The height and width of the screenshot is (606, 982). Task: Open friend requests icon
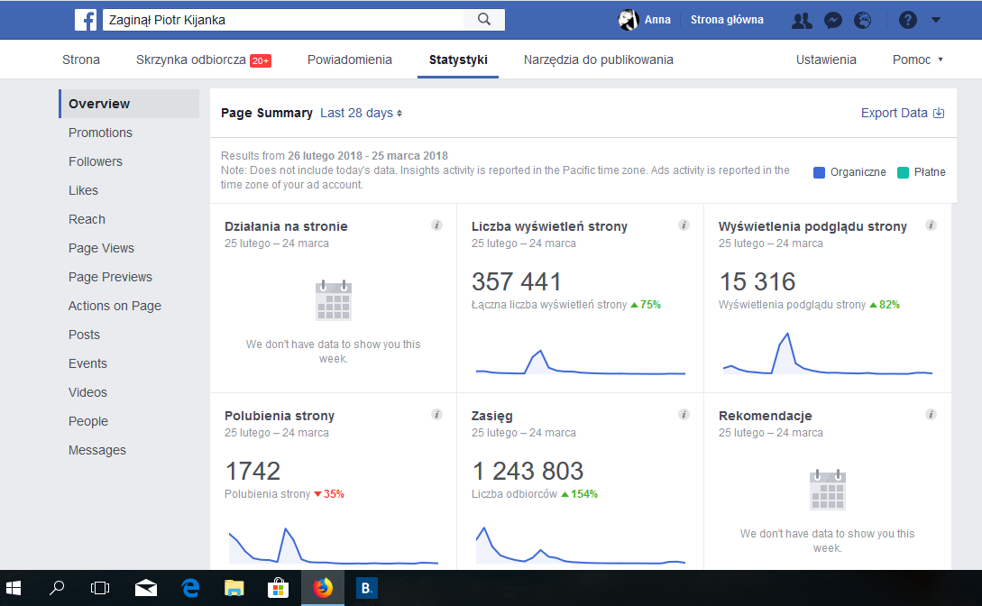[x=801, y=20]
